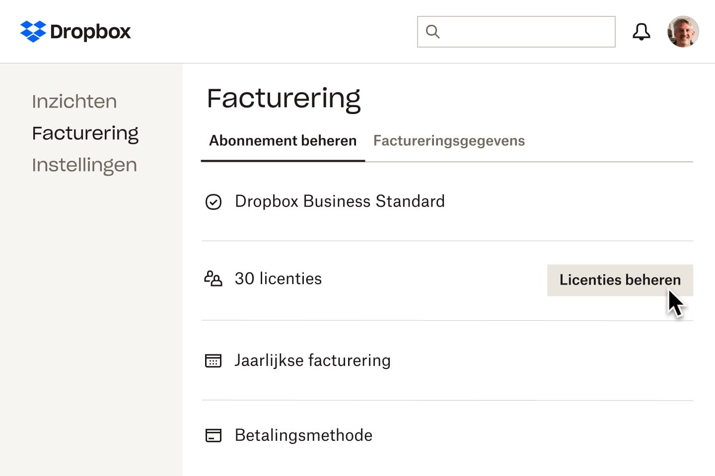Screen dimensions: 715x476
Task: Click the calendar icon beside Jaarlijkse facturering
Action: [214, 360]
